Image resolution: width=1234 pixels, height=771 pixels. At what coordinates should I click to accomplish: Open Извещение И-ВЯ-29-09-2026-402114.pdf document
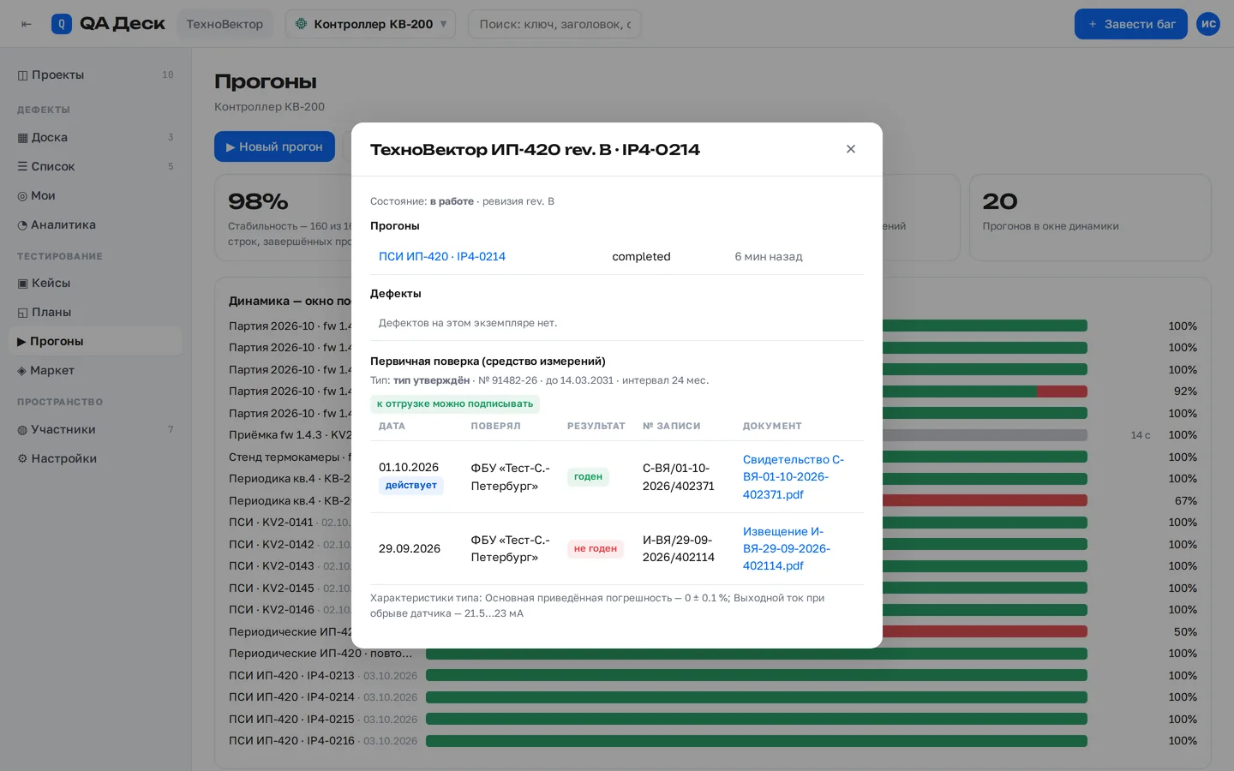[787, 548]
